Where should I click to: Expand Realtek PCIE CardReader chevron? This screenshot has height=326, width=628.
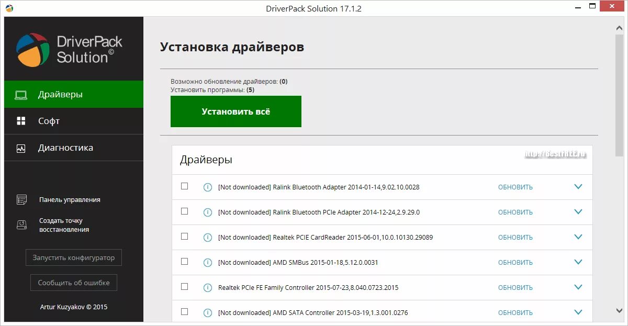coord(578,237)
